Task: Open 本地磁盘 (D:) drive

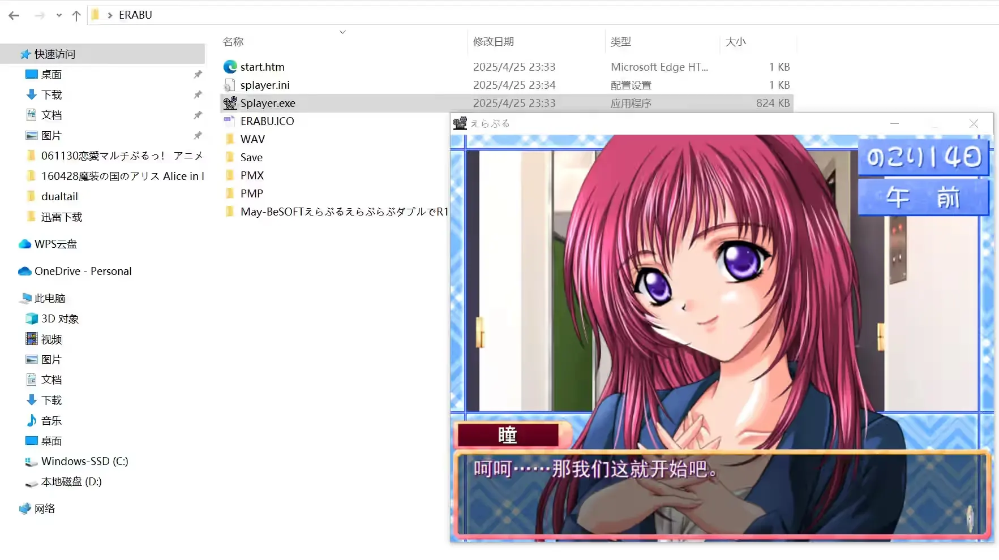Action: (71, 482)
